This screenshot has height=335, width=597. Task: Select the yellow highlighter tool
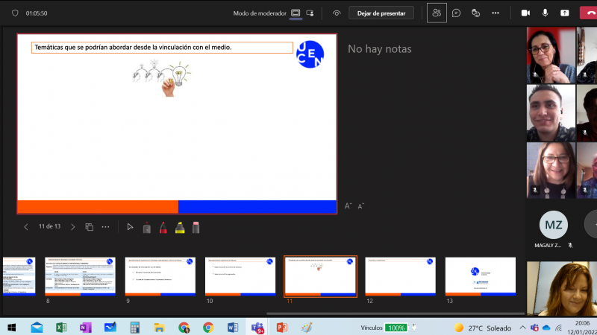180,227
